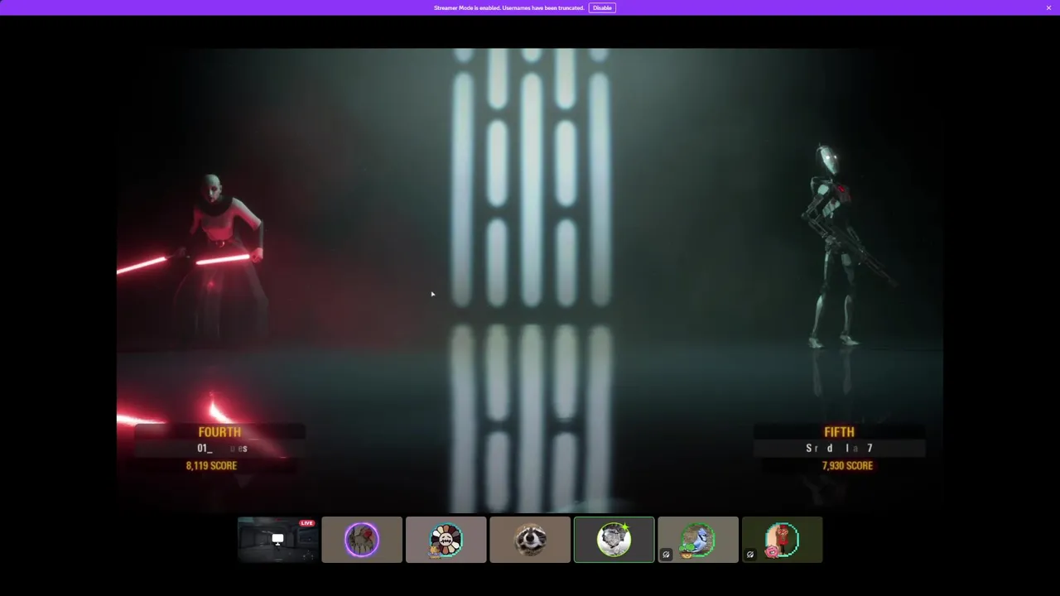Select the LIVE stream preview tile
The image size is (1060, 596).
point(277,540)
